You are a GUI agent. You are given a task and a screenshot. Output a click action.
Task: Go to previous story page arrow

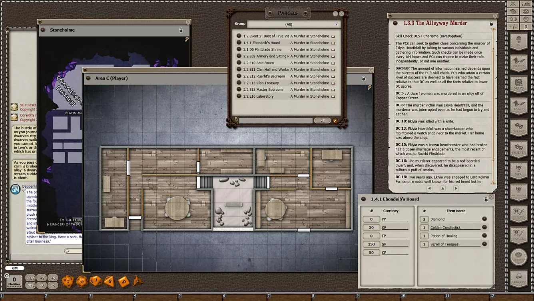point(429,188)
